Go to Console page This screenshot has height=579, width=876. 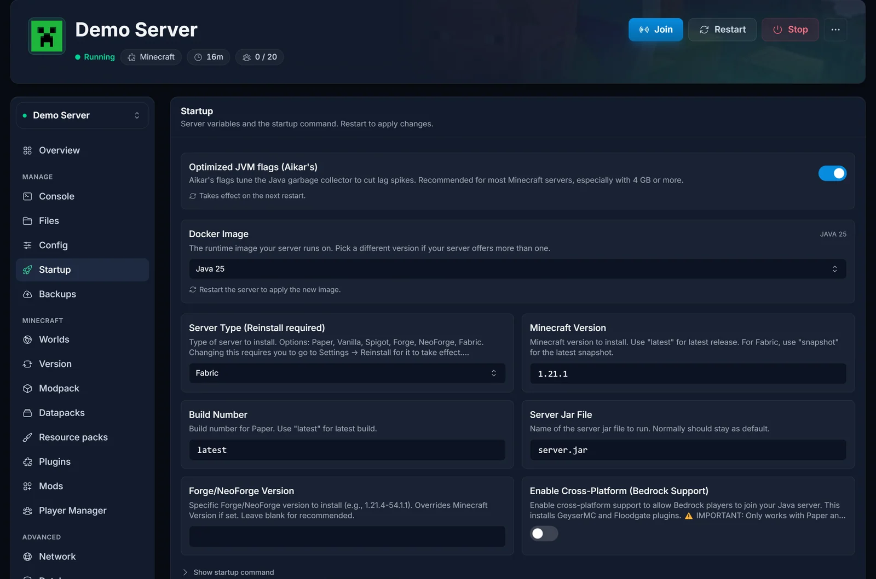pos(82,196)
